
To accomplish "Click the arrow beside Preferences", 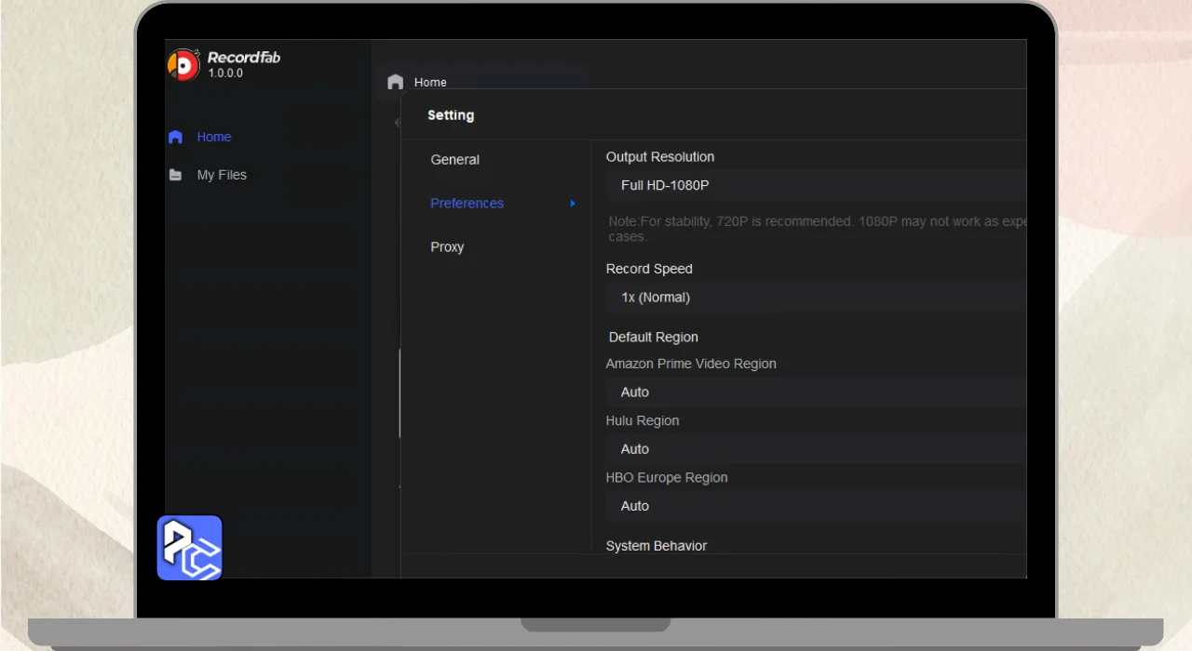I will tap(573, 204).
